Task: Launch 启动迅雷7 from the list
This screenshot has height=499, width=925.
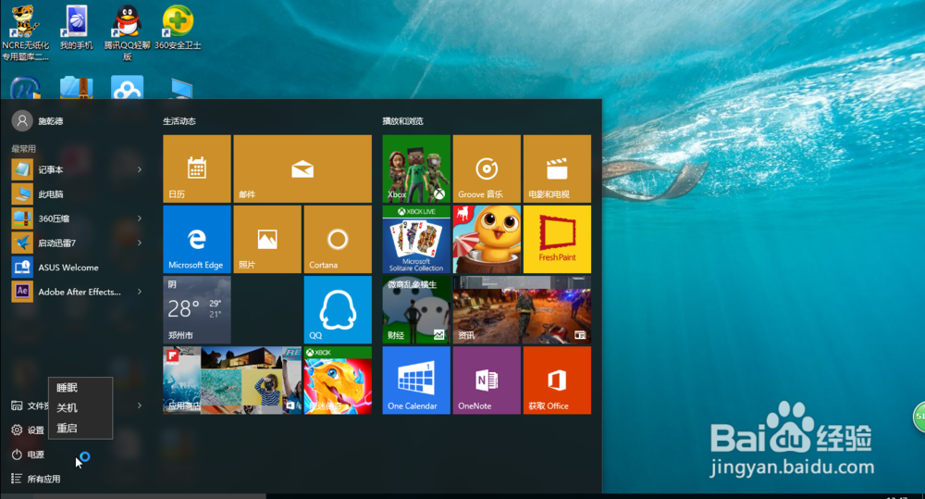Action: (77, 243)
